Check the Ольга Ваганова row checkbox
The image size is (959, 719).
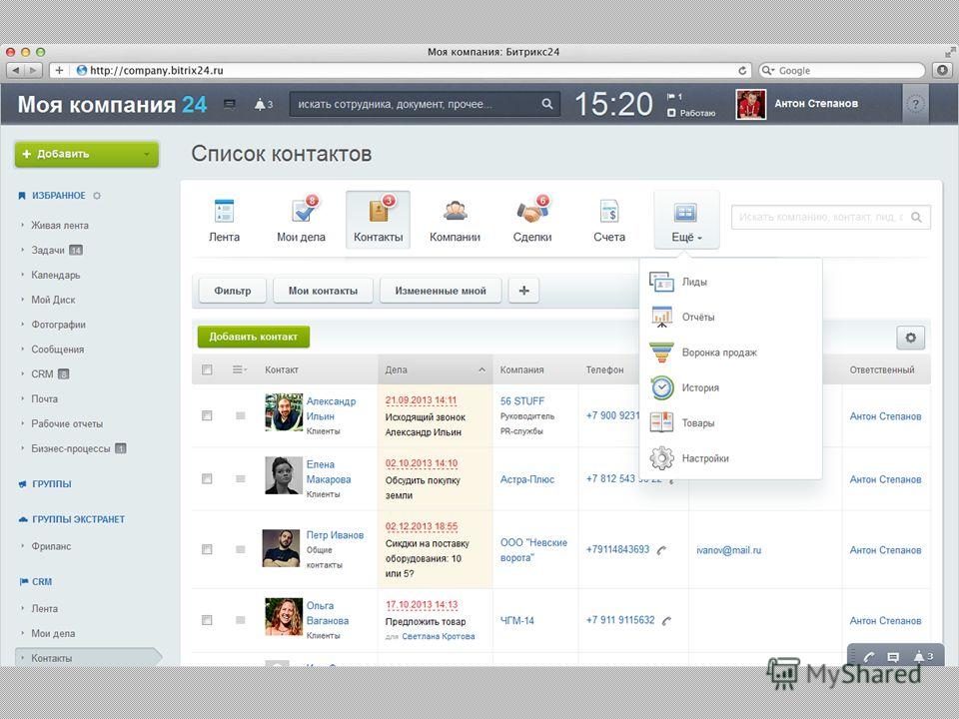click(x=207, y=620)
